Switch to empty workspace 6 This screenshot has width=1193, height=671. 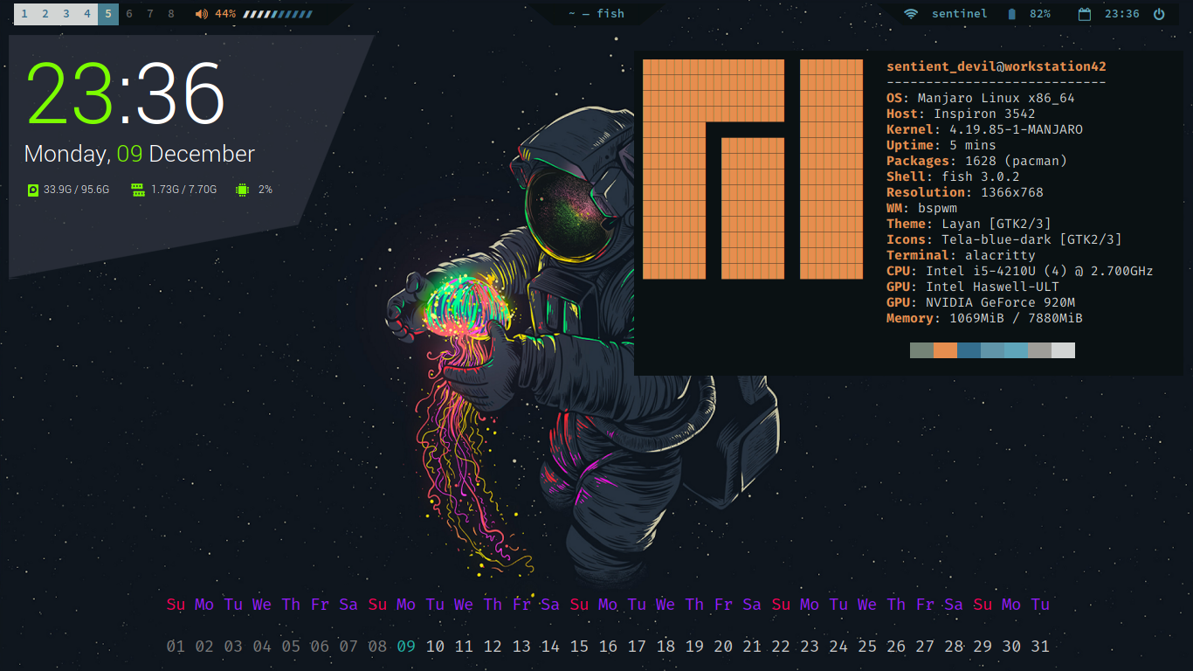(x=129, y=14)
